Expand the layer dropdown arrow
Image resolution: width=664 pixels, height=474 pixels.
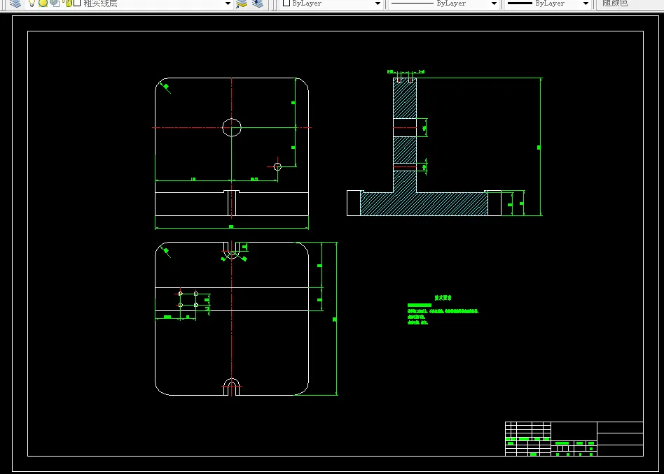coord(228,3)
